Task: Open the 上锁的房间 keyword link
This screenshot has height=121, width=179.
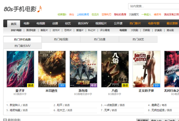Action: [83, 15]
